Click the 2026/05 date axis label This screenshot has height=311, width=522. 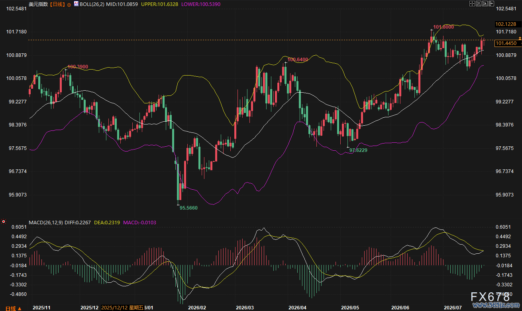(x=349, y=308)
